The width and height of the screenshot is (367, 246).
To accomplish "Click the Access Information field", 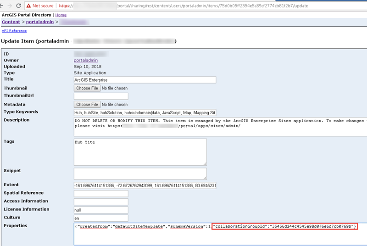I will point(101,202).
